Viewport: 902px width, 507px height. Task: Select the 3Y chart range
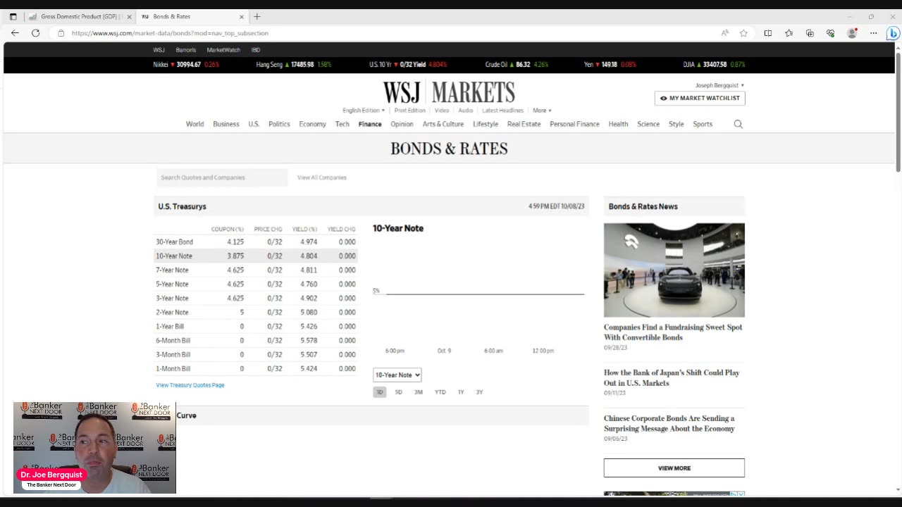(479, 392)
